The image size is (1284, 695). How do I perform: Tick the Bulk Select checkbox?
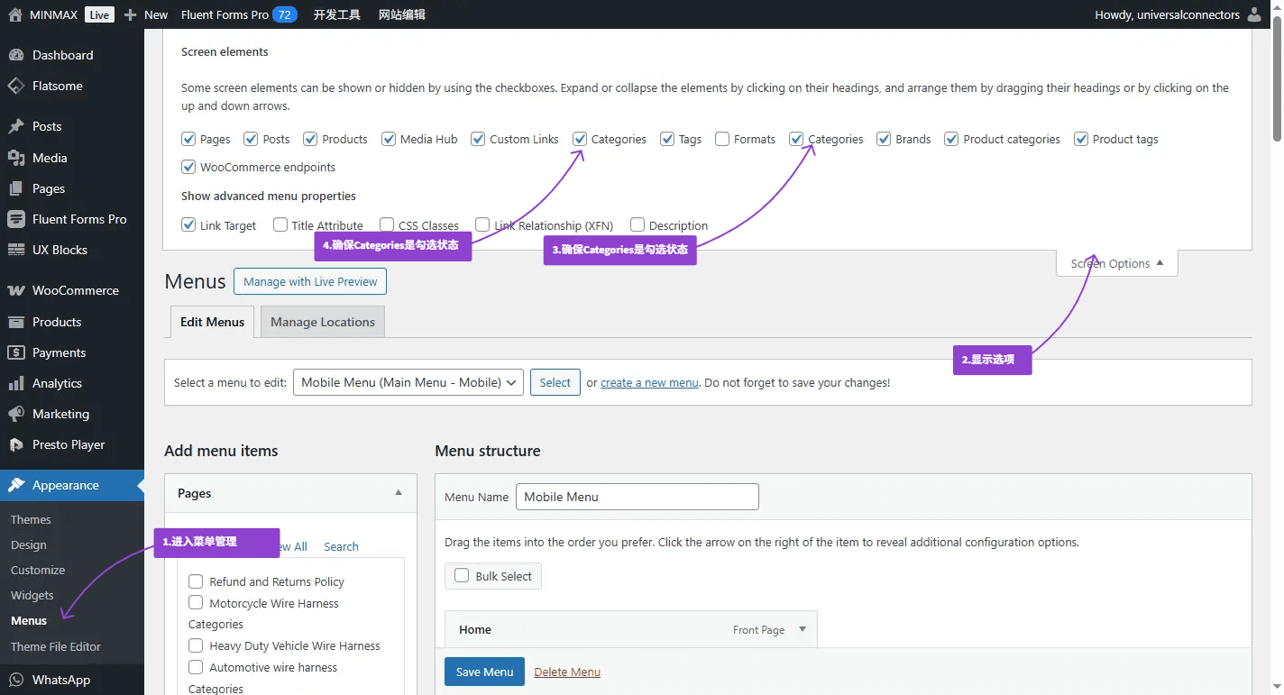(x=462, y=576)
